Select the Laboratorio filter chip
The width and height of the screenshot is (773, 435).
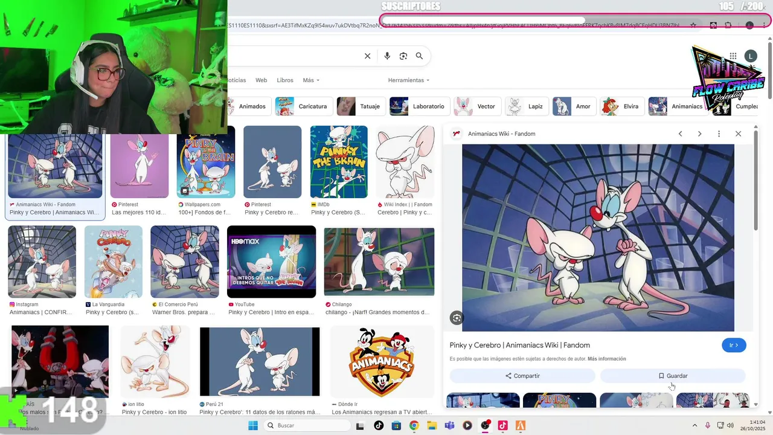pos(419,106)
